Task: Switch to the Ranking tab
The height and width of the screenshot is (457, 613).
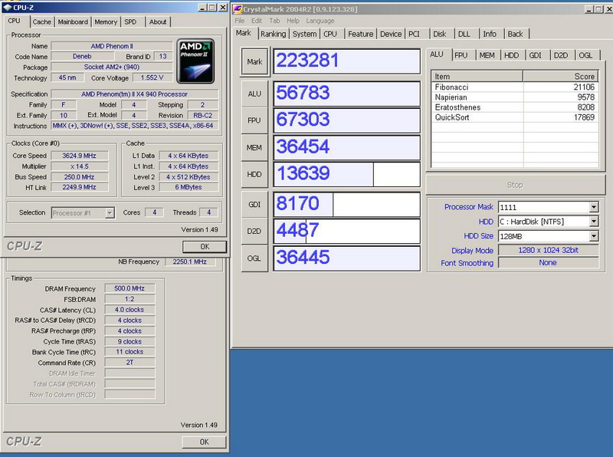Action: 274,34
